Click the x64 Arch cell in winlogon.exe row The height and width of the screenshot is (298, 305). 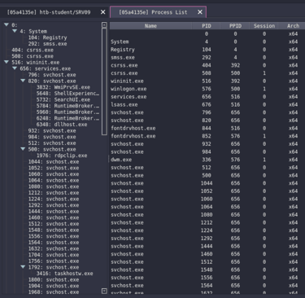pyautogui.click(x=293, y=89)
